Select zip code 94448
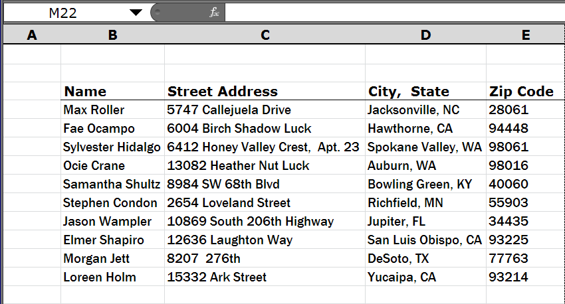 click(x=525, y=128)
